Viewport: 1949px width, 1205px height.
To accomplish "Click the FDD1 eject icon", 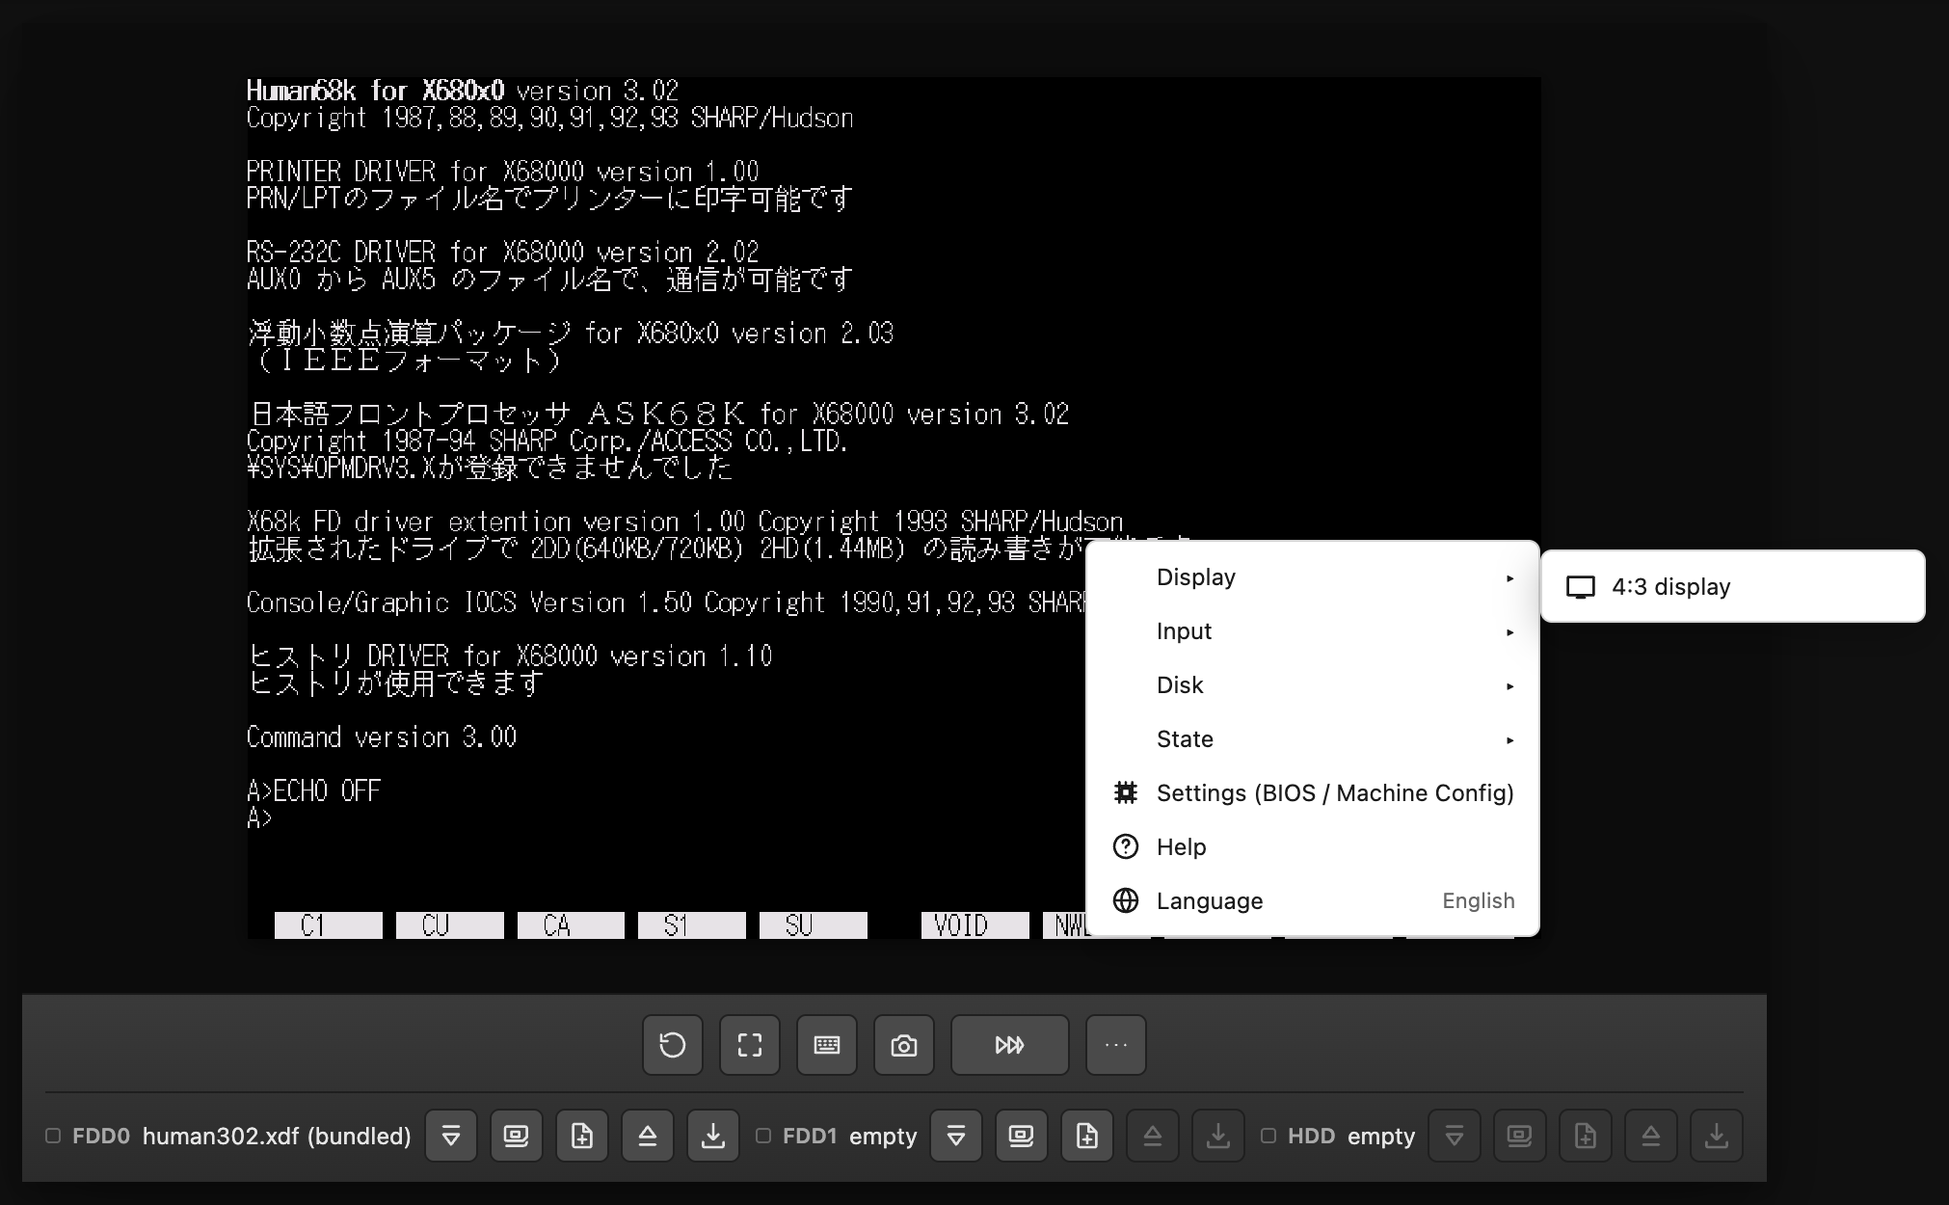I will [x=1153, y=1136].
